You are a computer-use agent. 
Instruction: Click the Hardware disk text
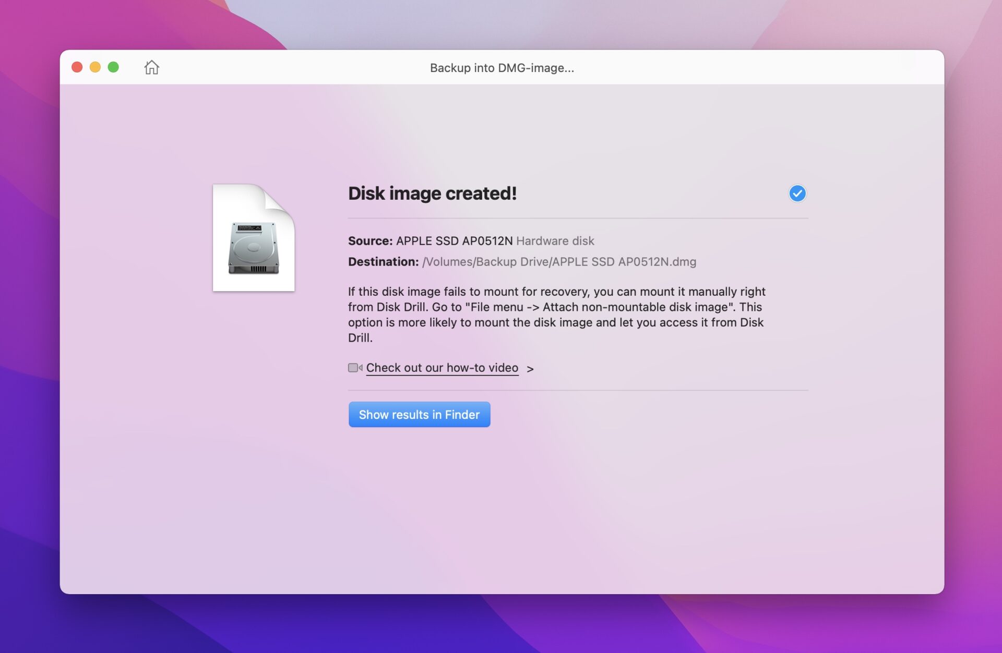555,241
